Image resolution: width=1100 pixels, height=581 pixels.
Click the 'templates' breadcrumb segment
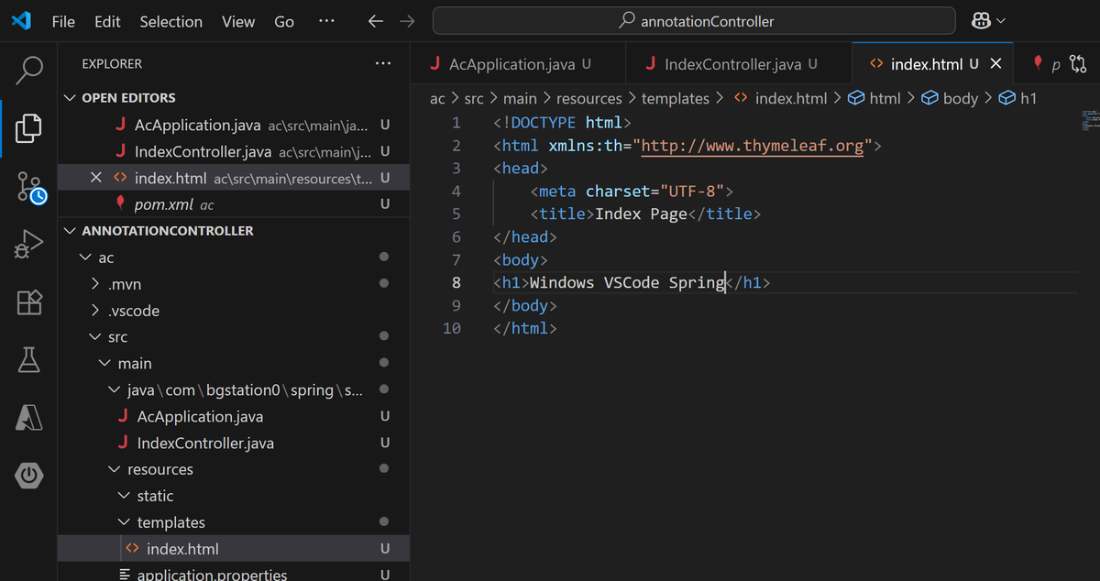[676, 98]
